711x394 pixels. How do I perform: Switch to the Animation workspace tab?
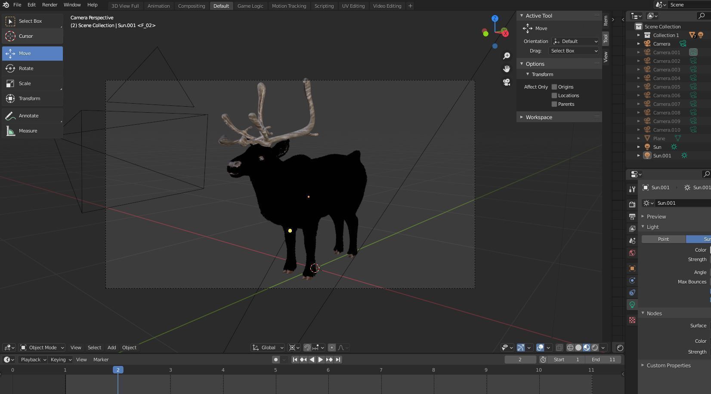(x=158, y=6)
